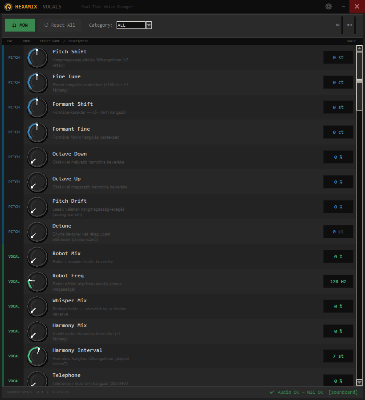Click the IN level meter

coord(342,25)
